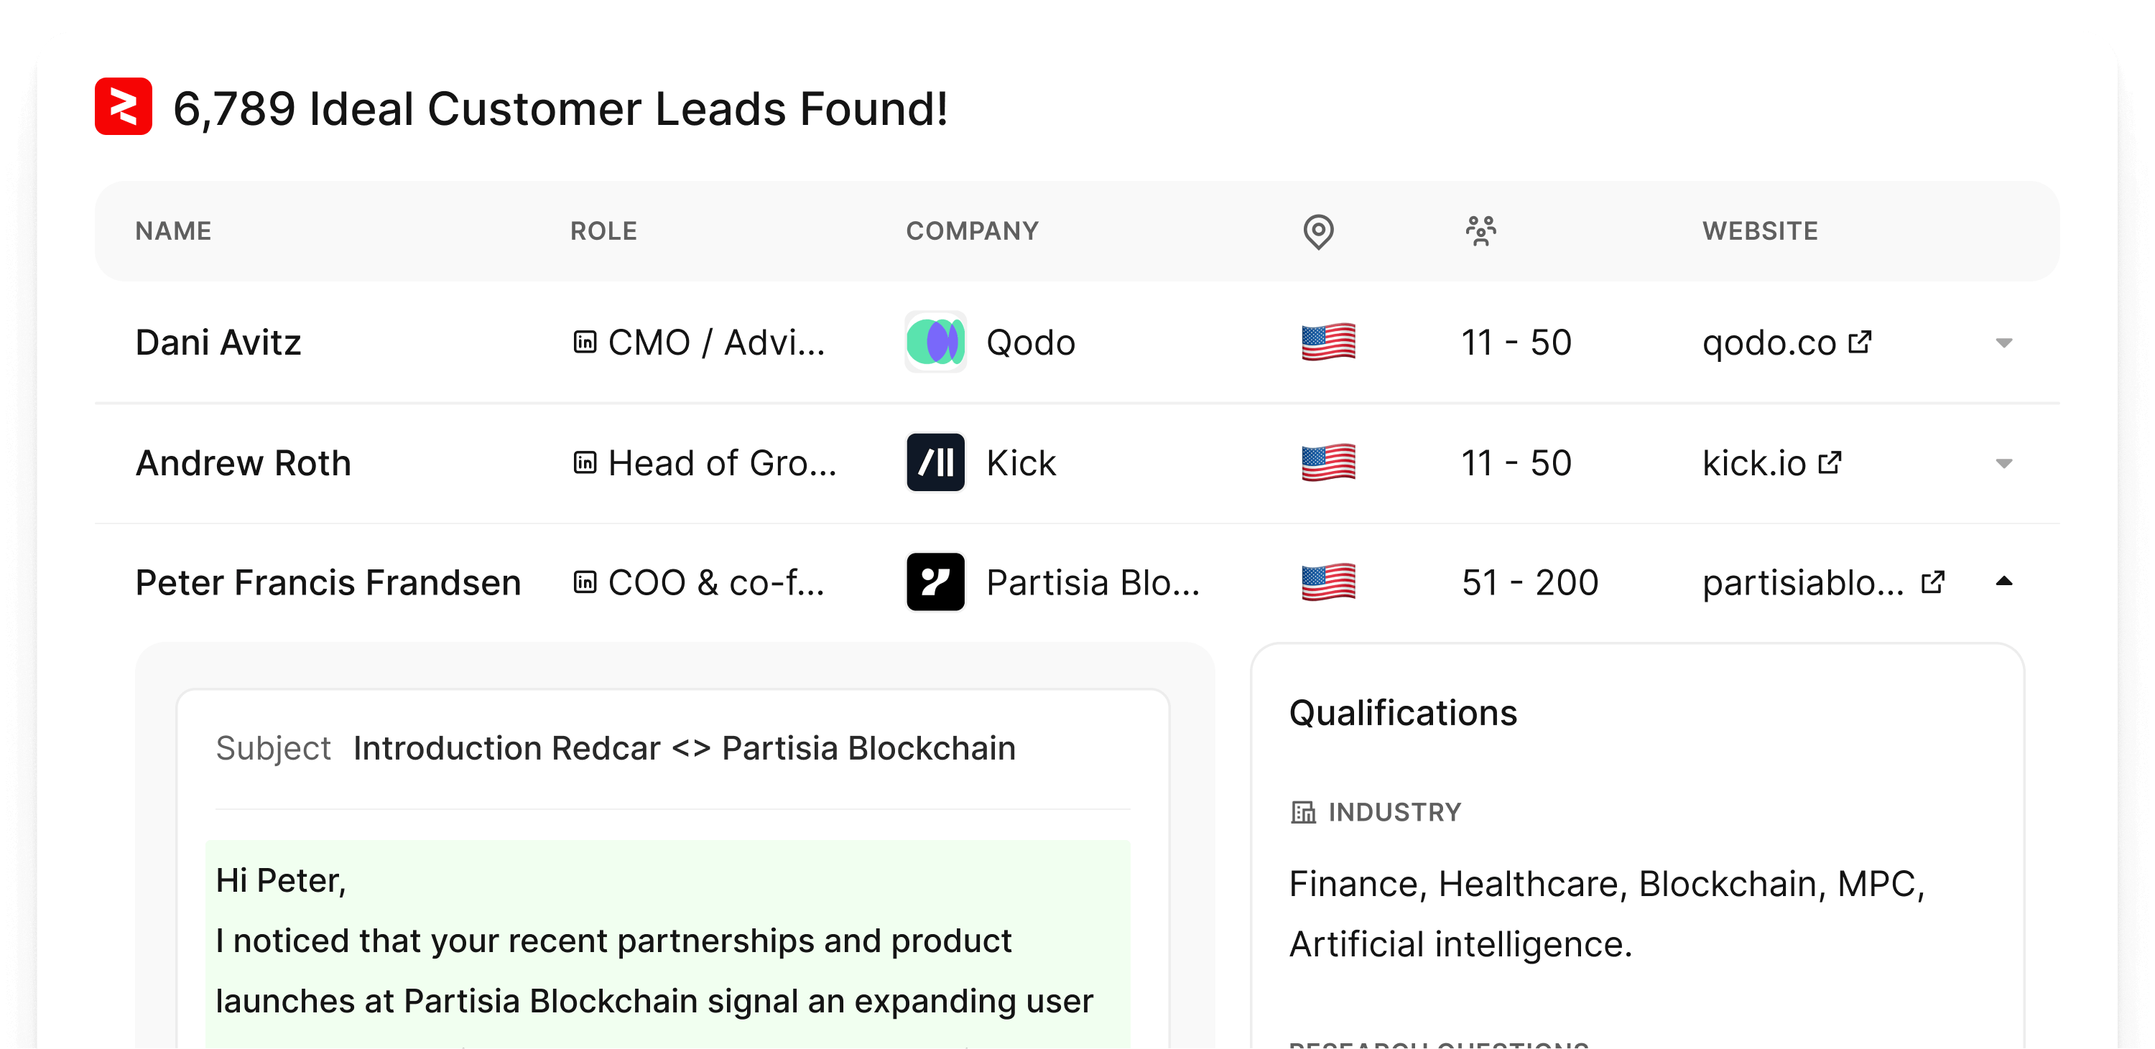
Task: Click the external link icon beside qodo.co
Action: coord(1860,342)
